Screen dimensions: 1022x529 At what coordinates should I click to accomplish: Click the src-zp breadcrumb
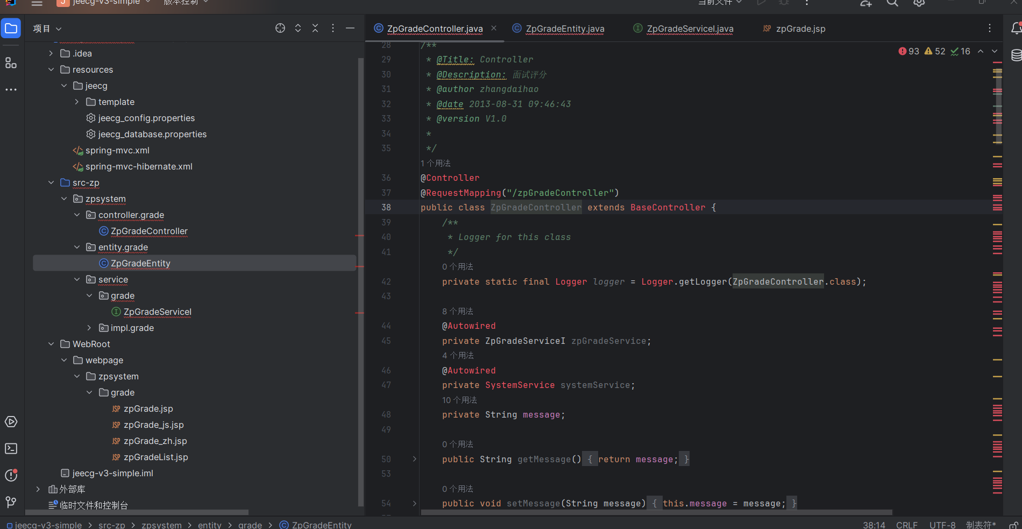112,525
